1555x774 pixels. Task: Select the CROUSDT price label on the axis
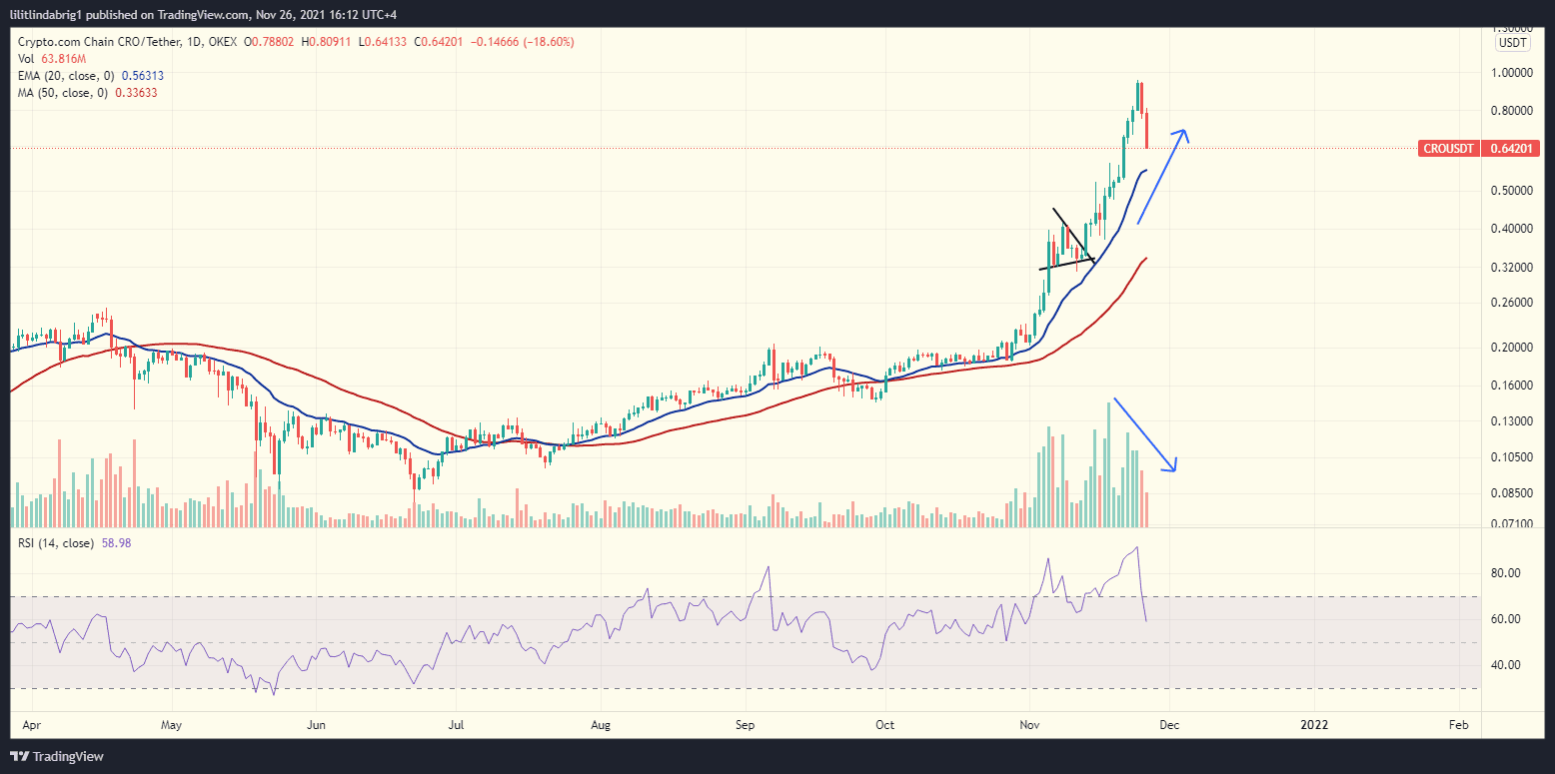(1450, 148)
